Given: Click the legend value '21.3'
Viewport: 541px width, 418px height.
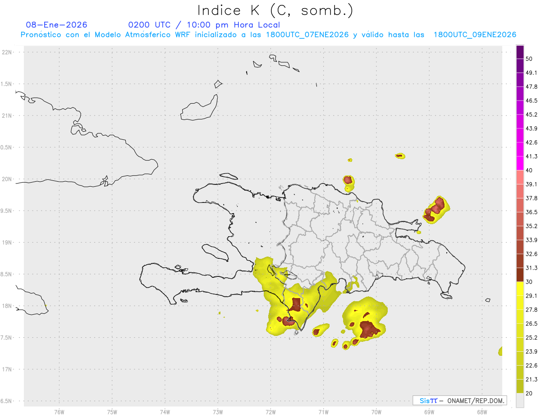Looking at the screenshot, I should point(532,379).
